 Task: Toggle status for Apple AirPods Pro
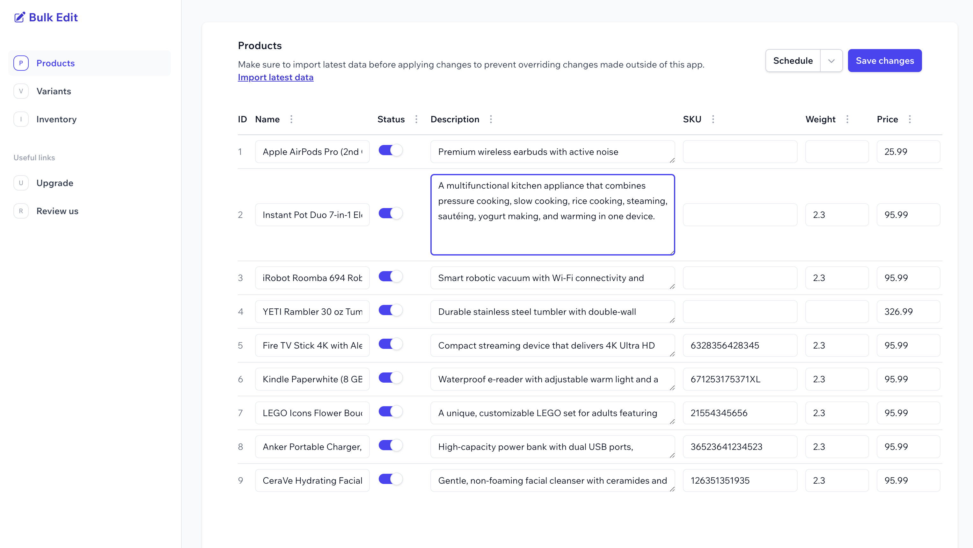pyautogui.click(x=391, y=150)
